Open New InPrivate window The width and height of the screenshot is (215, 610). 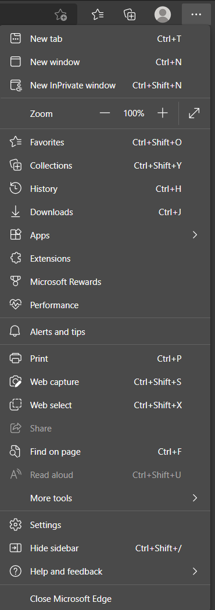[107, 85]
